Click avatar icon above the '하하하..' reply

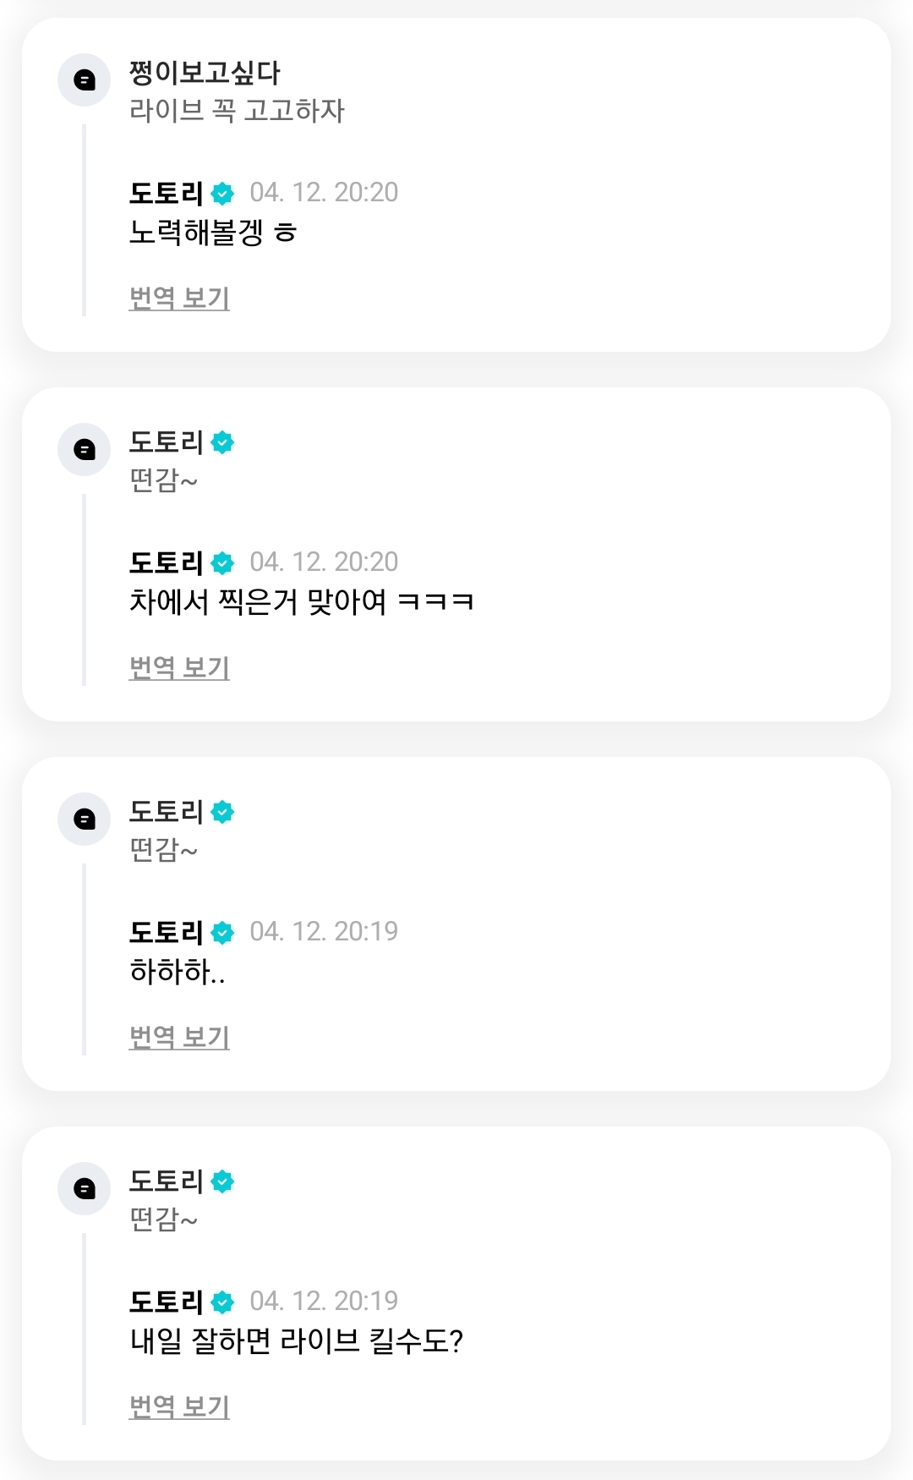(84, 819)
